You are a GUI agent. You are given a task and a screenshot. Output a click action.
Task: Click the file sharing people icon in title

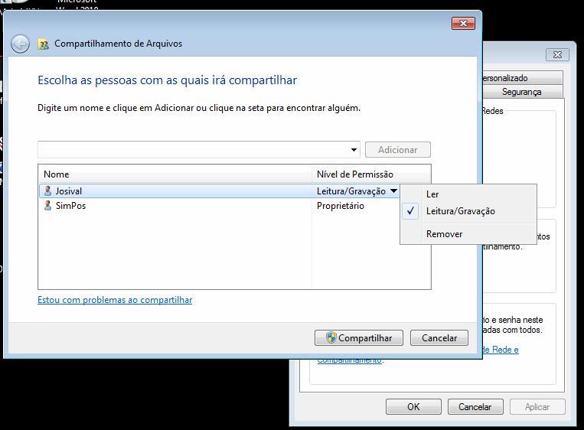pyautogui.click(x=43, y=44)
